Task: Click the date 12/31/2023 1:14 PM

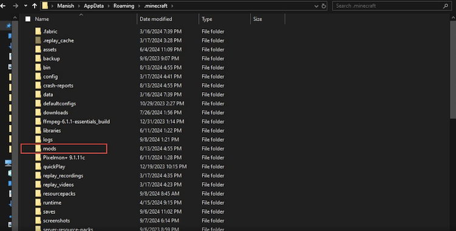Action: (162, 121)
